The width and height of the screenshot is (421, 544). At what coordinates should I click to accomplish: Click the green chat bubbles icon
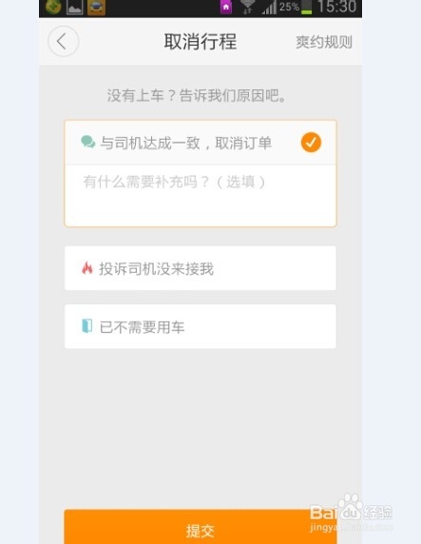pos(88,142)
